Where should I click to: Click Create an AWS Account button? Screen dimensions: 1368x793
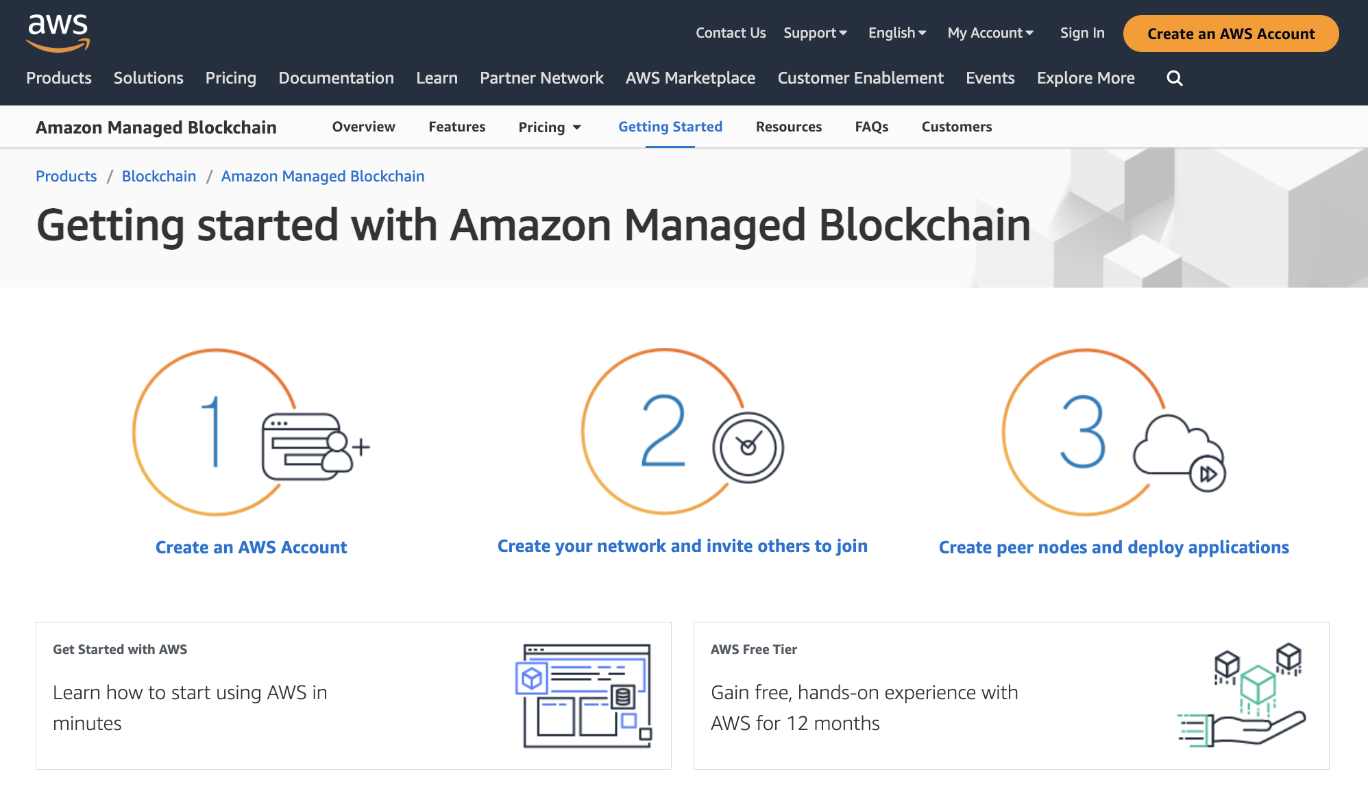[x=1230, y=33]
